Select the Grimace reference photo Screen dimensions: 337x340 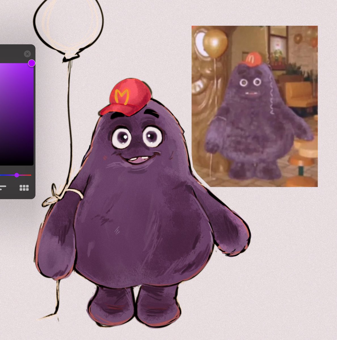coord(255,106)
